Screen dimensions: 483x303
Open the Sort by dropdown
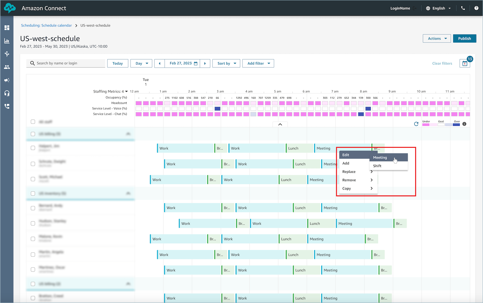(226, 63)
